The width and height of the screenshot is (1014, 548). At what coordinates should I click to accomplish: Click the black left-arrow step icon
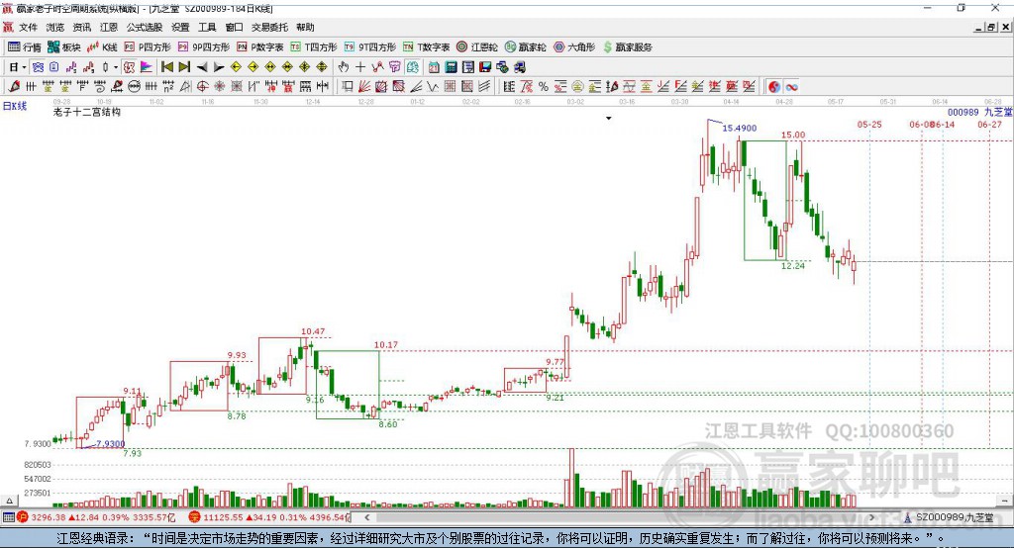tap(202, 66)
